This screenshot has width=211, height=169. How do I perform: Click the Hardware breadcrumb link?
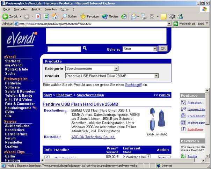coord(64,95)
